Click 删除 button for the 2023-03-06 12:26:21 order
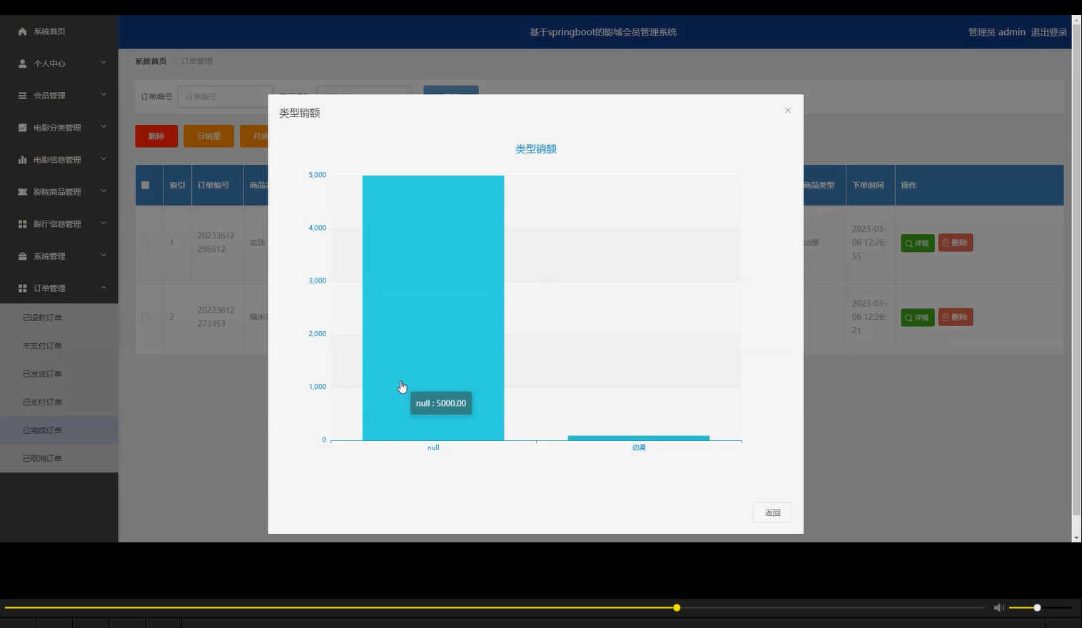 coord(955,317)
